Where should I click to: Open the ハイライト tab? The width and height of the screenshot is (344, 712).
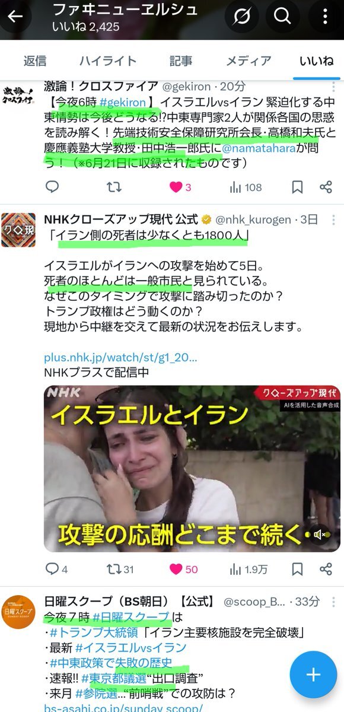tap(108, 61)
